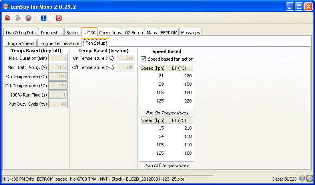Image resolution: width=315 pixels, height=185 pixels.
Task: Click the red connect plug icon
Action: pyautogui.click(x=8, y=18)
